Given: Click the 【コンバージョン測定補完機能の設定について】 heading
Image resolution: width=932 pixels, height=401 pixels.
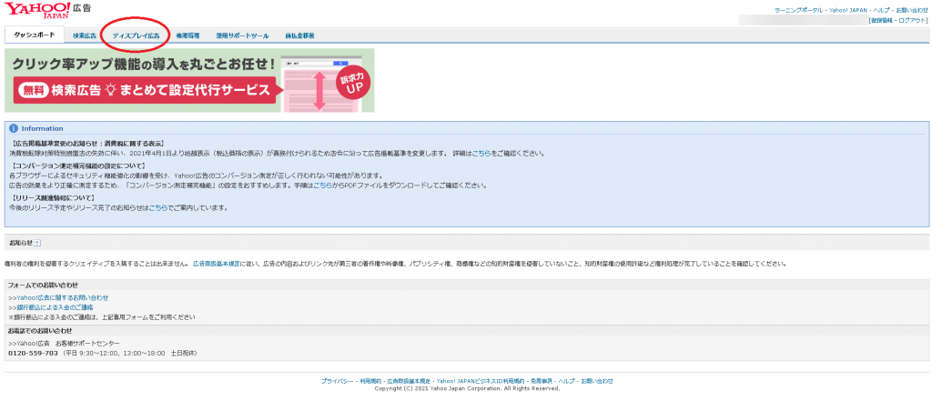Looking at the screenshot, I should click(x=78, y=165).
